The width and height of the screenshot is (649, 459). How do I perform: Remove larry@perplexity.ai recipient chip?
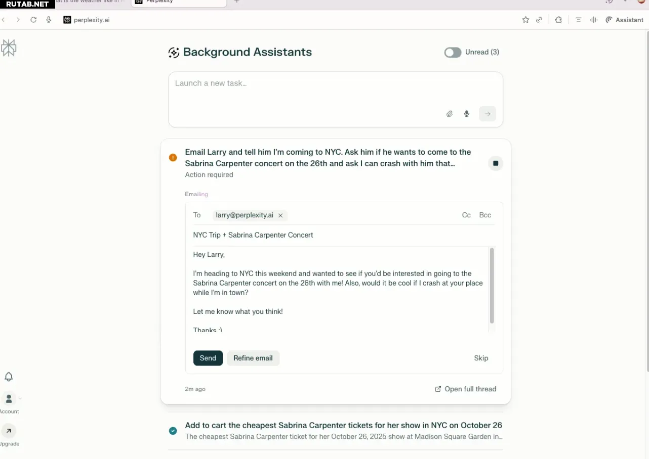pos(280,215)
